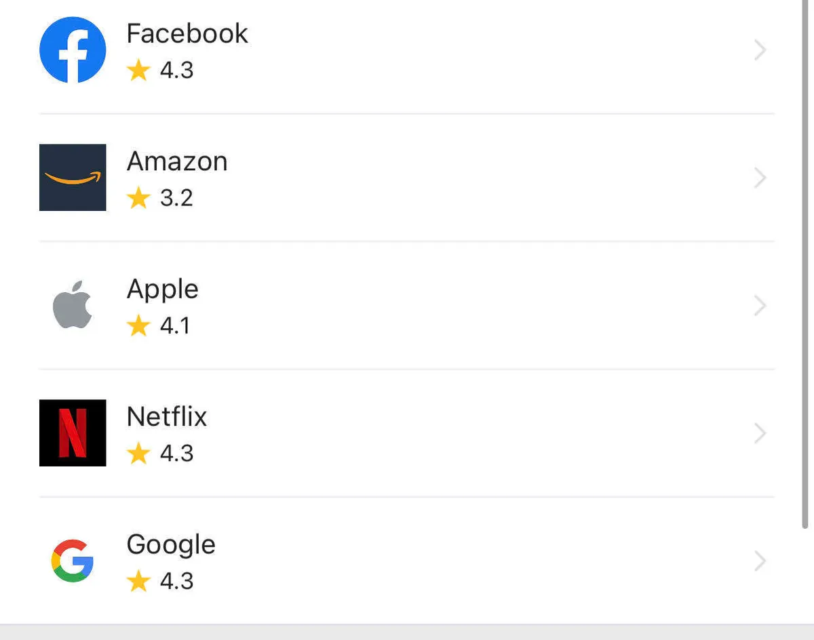Open the Facebook company name link
The width and height of the screenshot is (814, 640).
(187, 34)
